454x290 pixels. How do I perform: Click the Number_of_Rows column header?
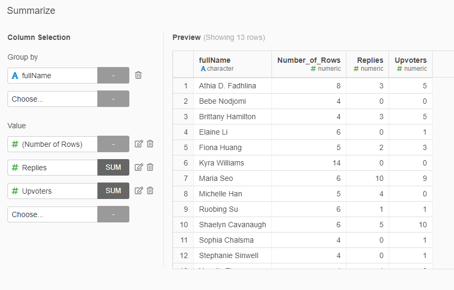(309, 64)
